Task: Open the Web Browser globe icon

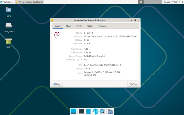Action: 95,112
